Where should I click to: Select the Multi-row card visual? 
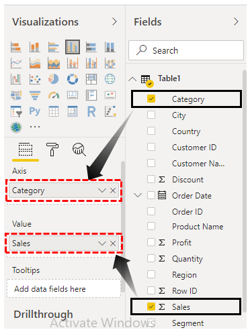click(x=91, y=95)
